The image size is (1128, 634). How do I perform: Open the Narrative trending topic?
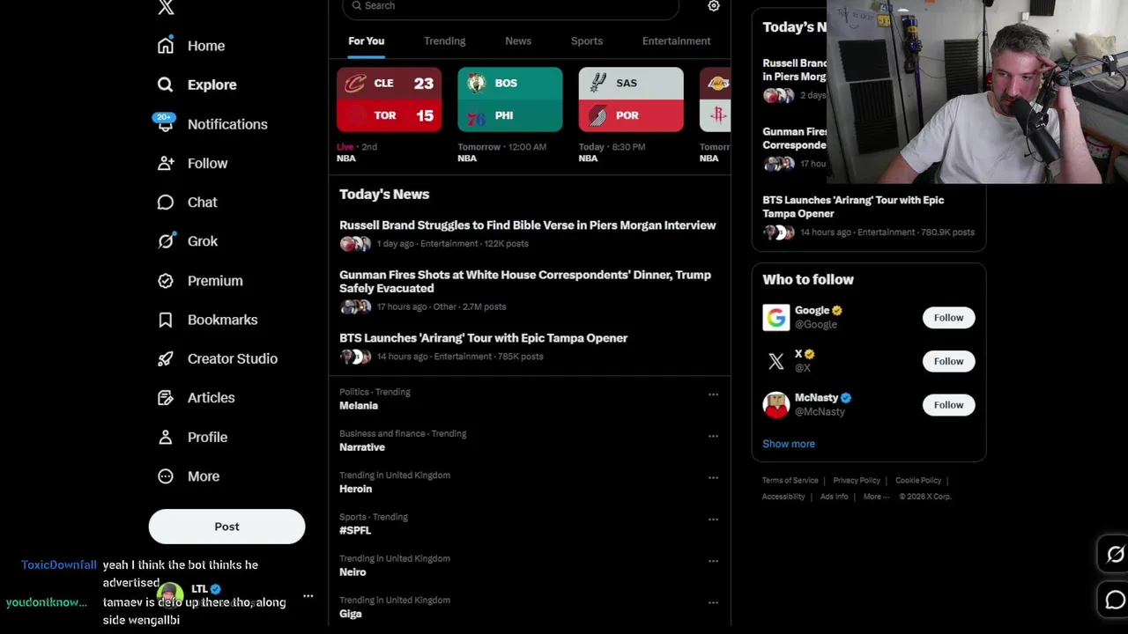(362, 447)
